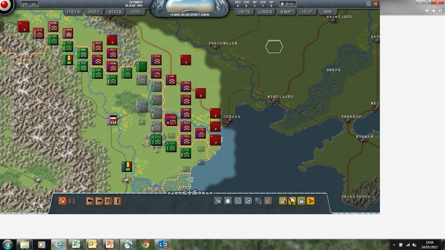Open the yellow report document icon
This screenshot has height=250, width=445.
click(x=283, y=201)
